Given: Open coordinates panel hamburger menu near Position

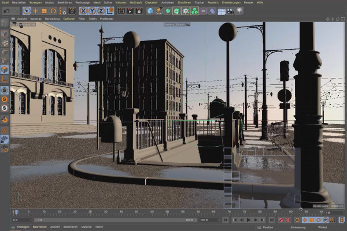Looking at the screenshot, I should click(x=259, y=227).
